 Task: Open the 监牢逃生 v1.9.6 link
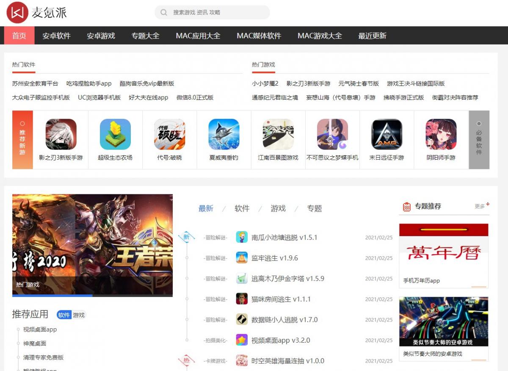point(275,258)
